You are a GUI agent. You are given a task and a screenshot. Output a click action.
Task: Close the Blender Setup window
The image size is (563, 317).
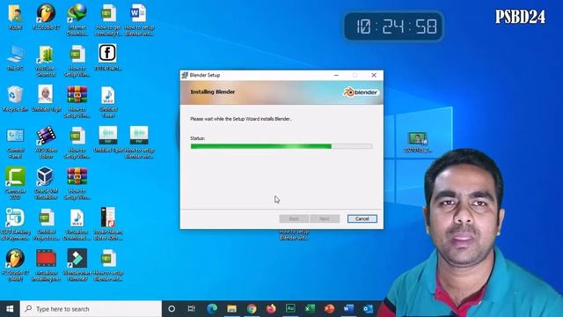pyautogui.click(x=374, y=75)
